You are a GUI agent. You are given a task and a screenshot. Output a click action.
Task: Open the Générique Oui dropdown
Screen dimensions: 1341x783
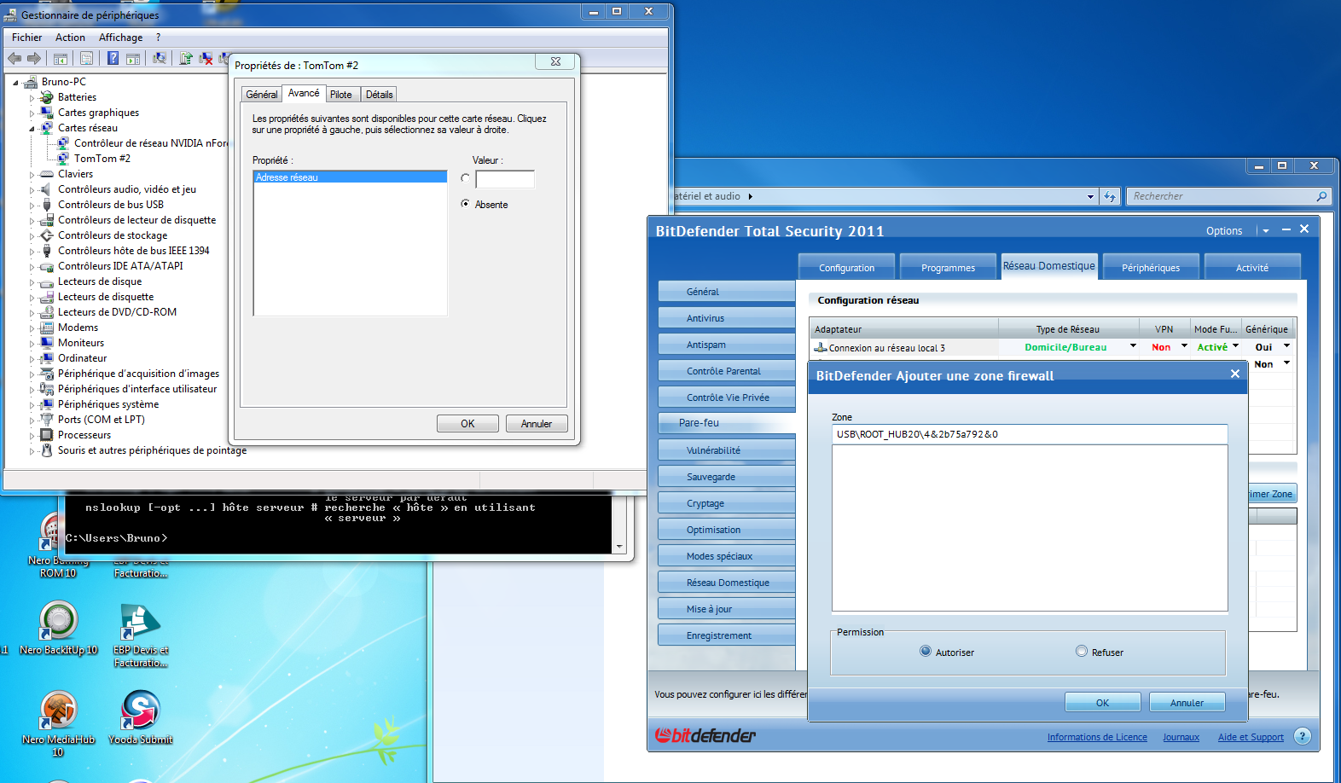tap(1286, 346)
